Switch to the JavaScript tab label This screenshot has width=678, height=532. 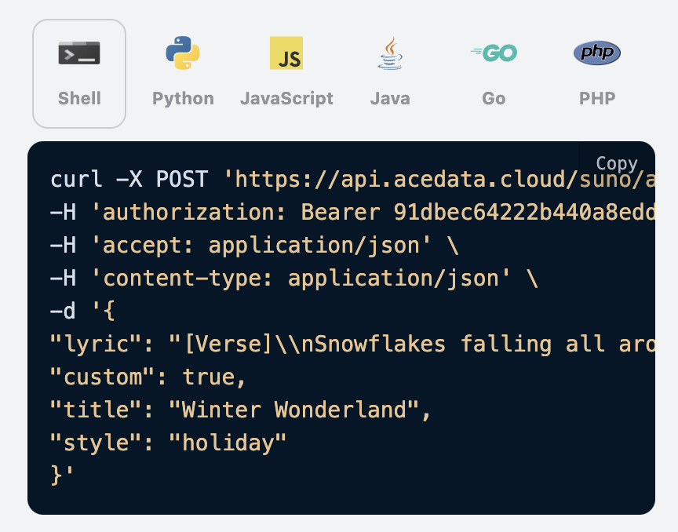pos(286,99)
